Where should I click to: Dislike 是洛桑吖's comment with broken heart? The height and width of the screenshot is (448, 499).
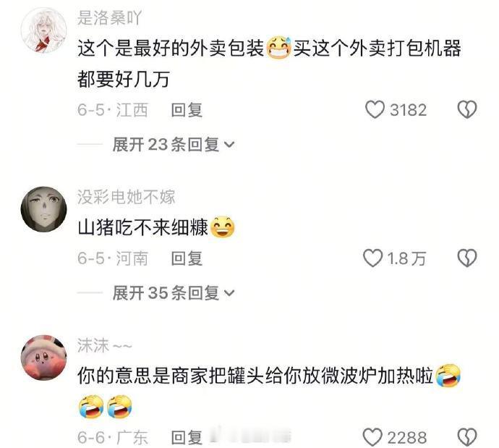[467, 110]
